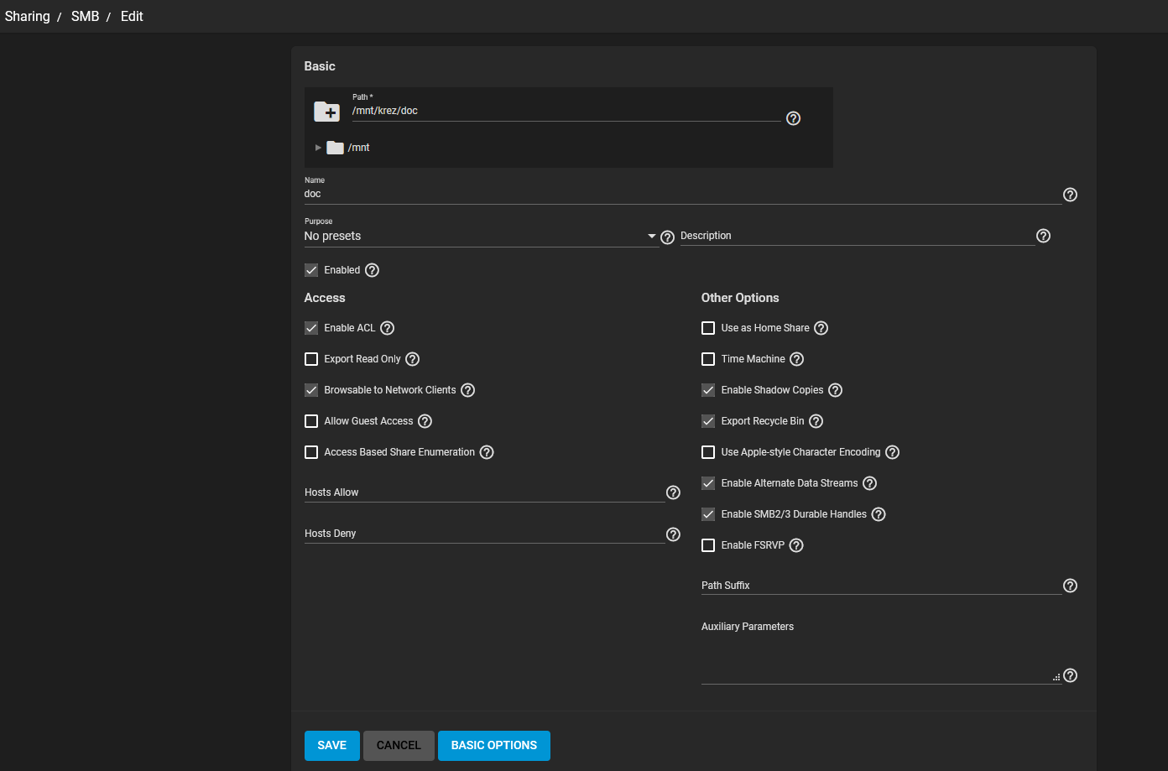Expand the /mnt folder tree node
The image size is (1168, 771).
tap(318, 148)
